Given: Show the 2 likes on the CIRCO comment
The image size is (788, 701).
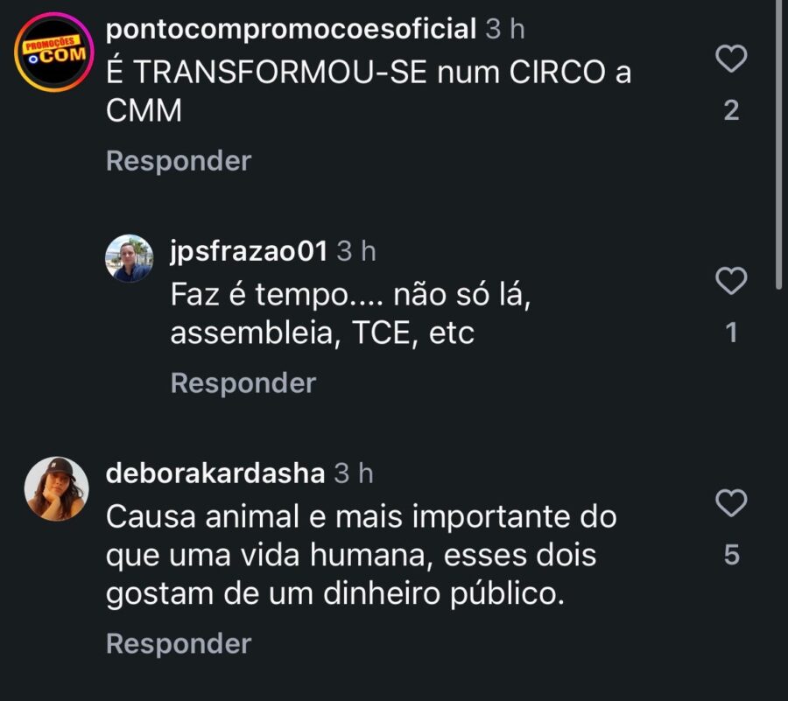Looking at the screenshot, I should (731, 110).
